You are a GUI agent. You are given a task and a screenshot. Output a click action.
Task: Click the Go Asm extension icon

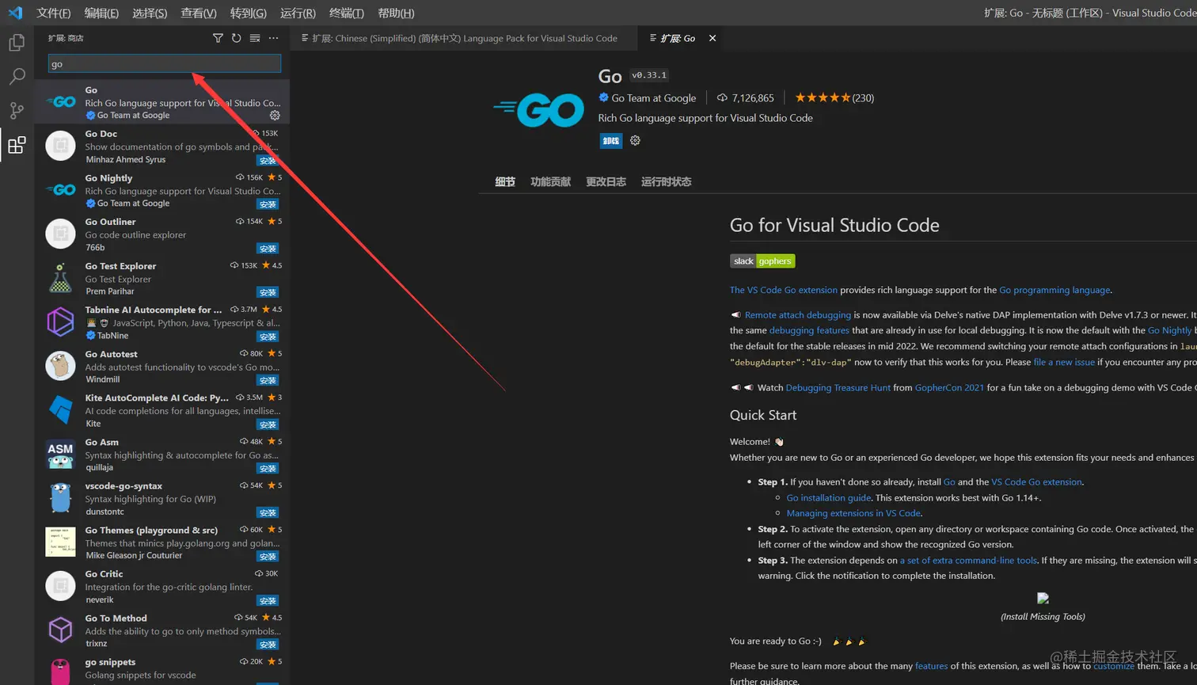[x=60, y=455]
